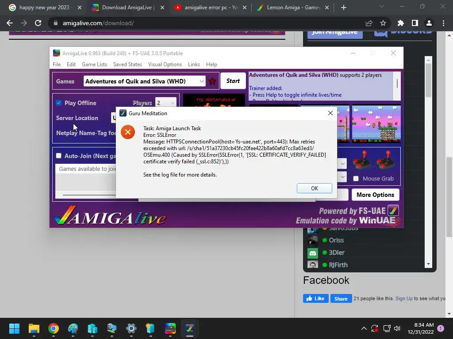Click the FS-UAE taskbar icon
Screen dimensions: 453x339
click(189, 328)
